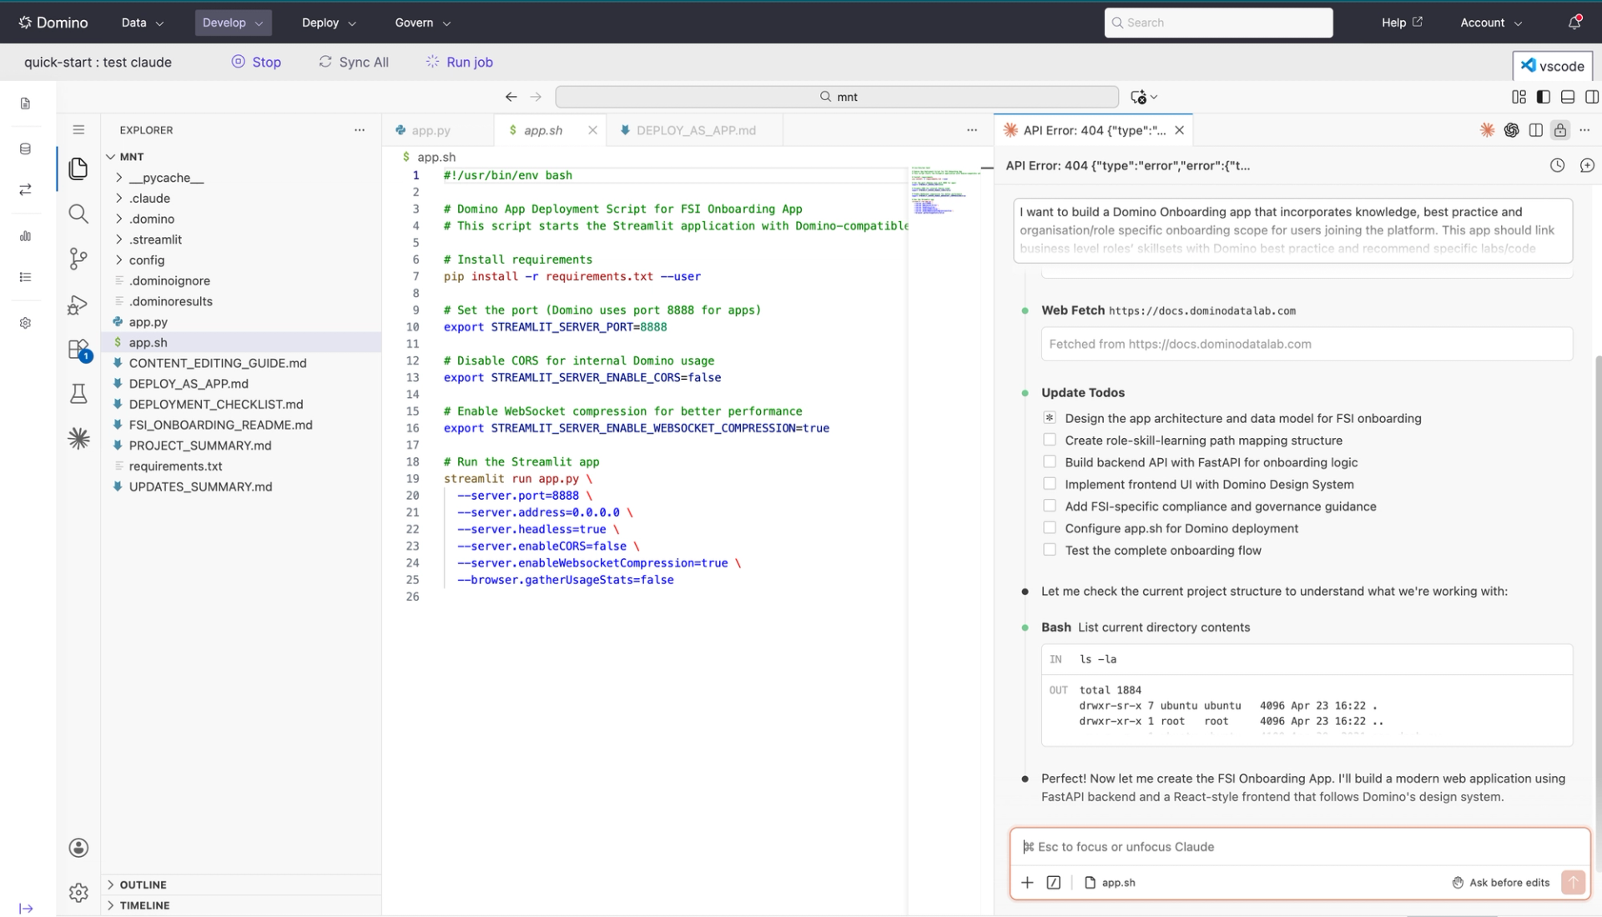Open the Develop dropdown menu
This screenshot has width=1602, height=917.
[x=233, y=23]
